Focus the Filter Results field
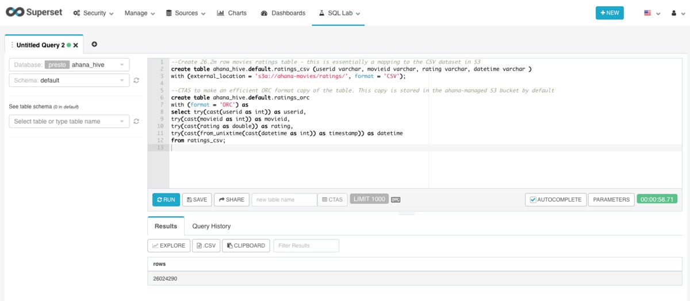Screen dimensions: 690x301 click(x=306, y=245)
